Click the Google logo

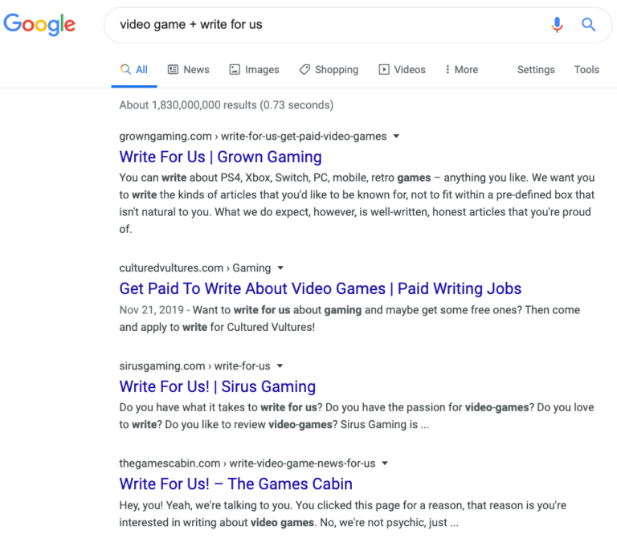click(39, 24)
